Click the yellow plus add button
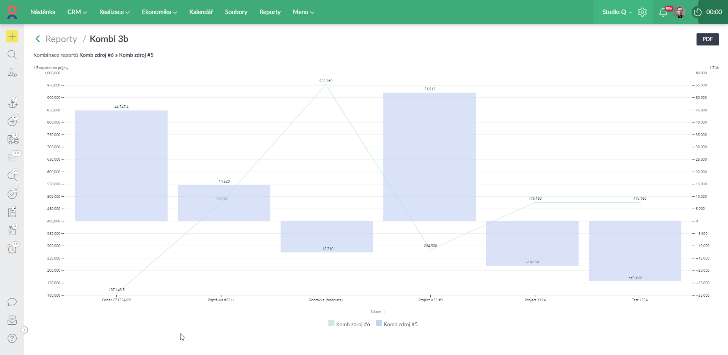The image size is (728, 355). (12, 37)
